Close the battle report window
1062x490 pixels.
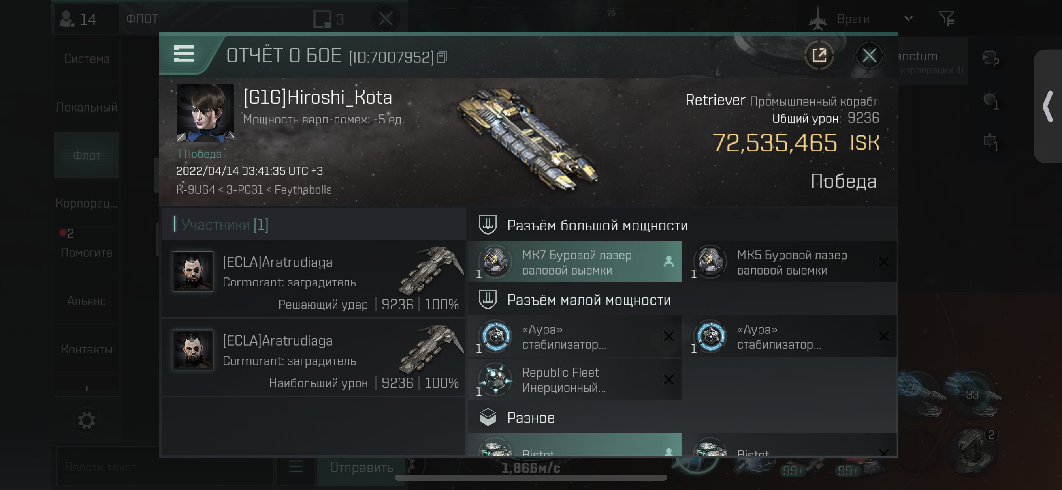(869, 55)
